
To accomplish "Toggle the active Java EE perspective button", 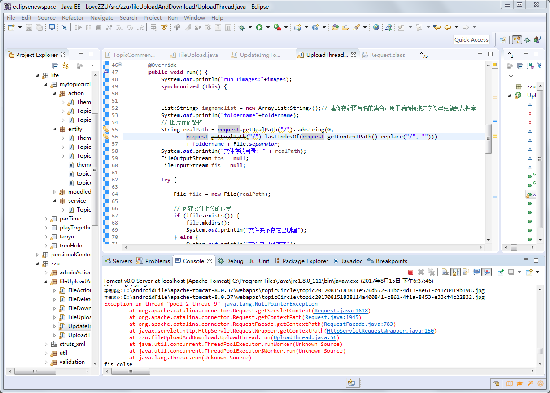I will (x=517, y=40).
